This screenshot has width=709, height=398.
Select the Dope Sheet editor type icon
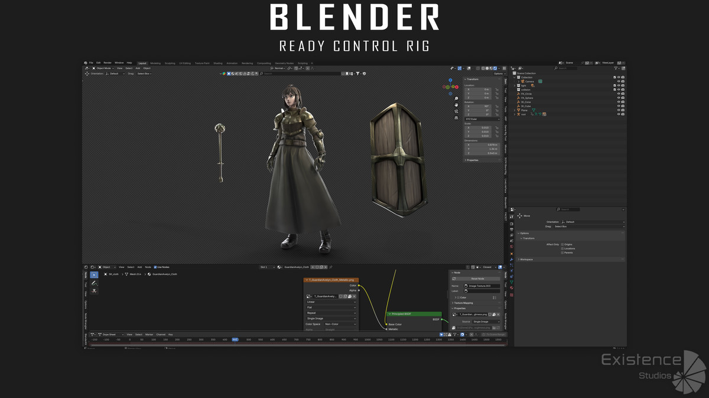click(x=93, y=334)
